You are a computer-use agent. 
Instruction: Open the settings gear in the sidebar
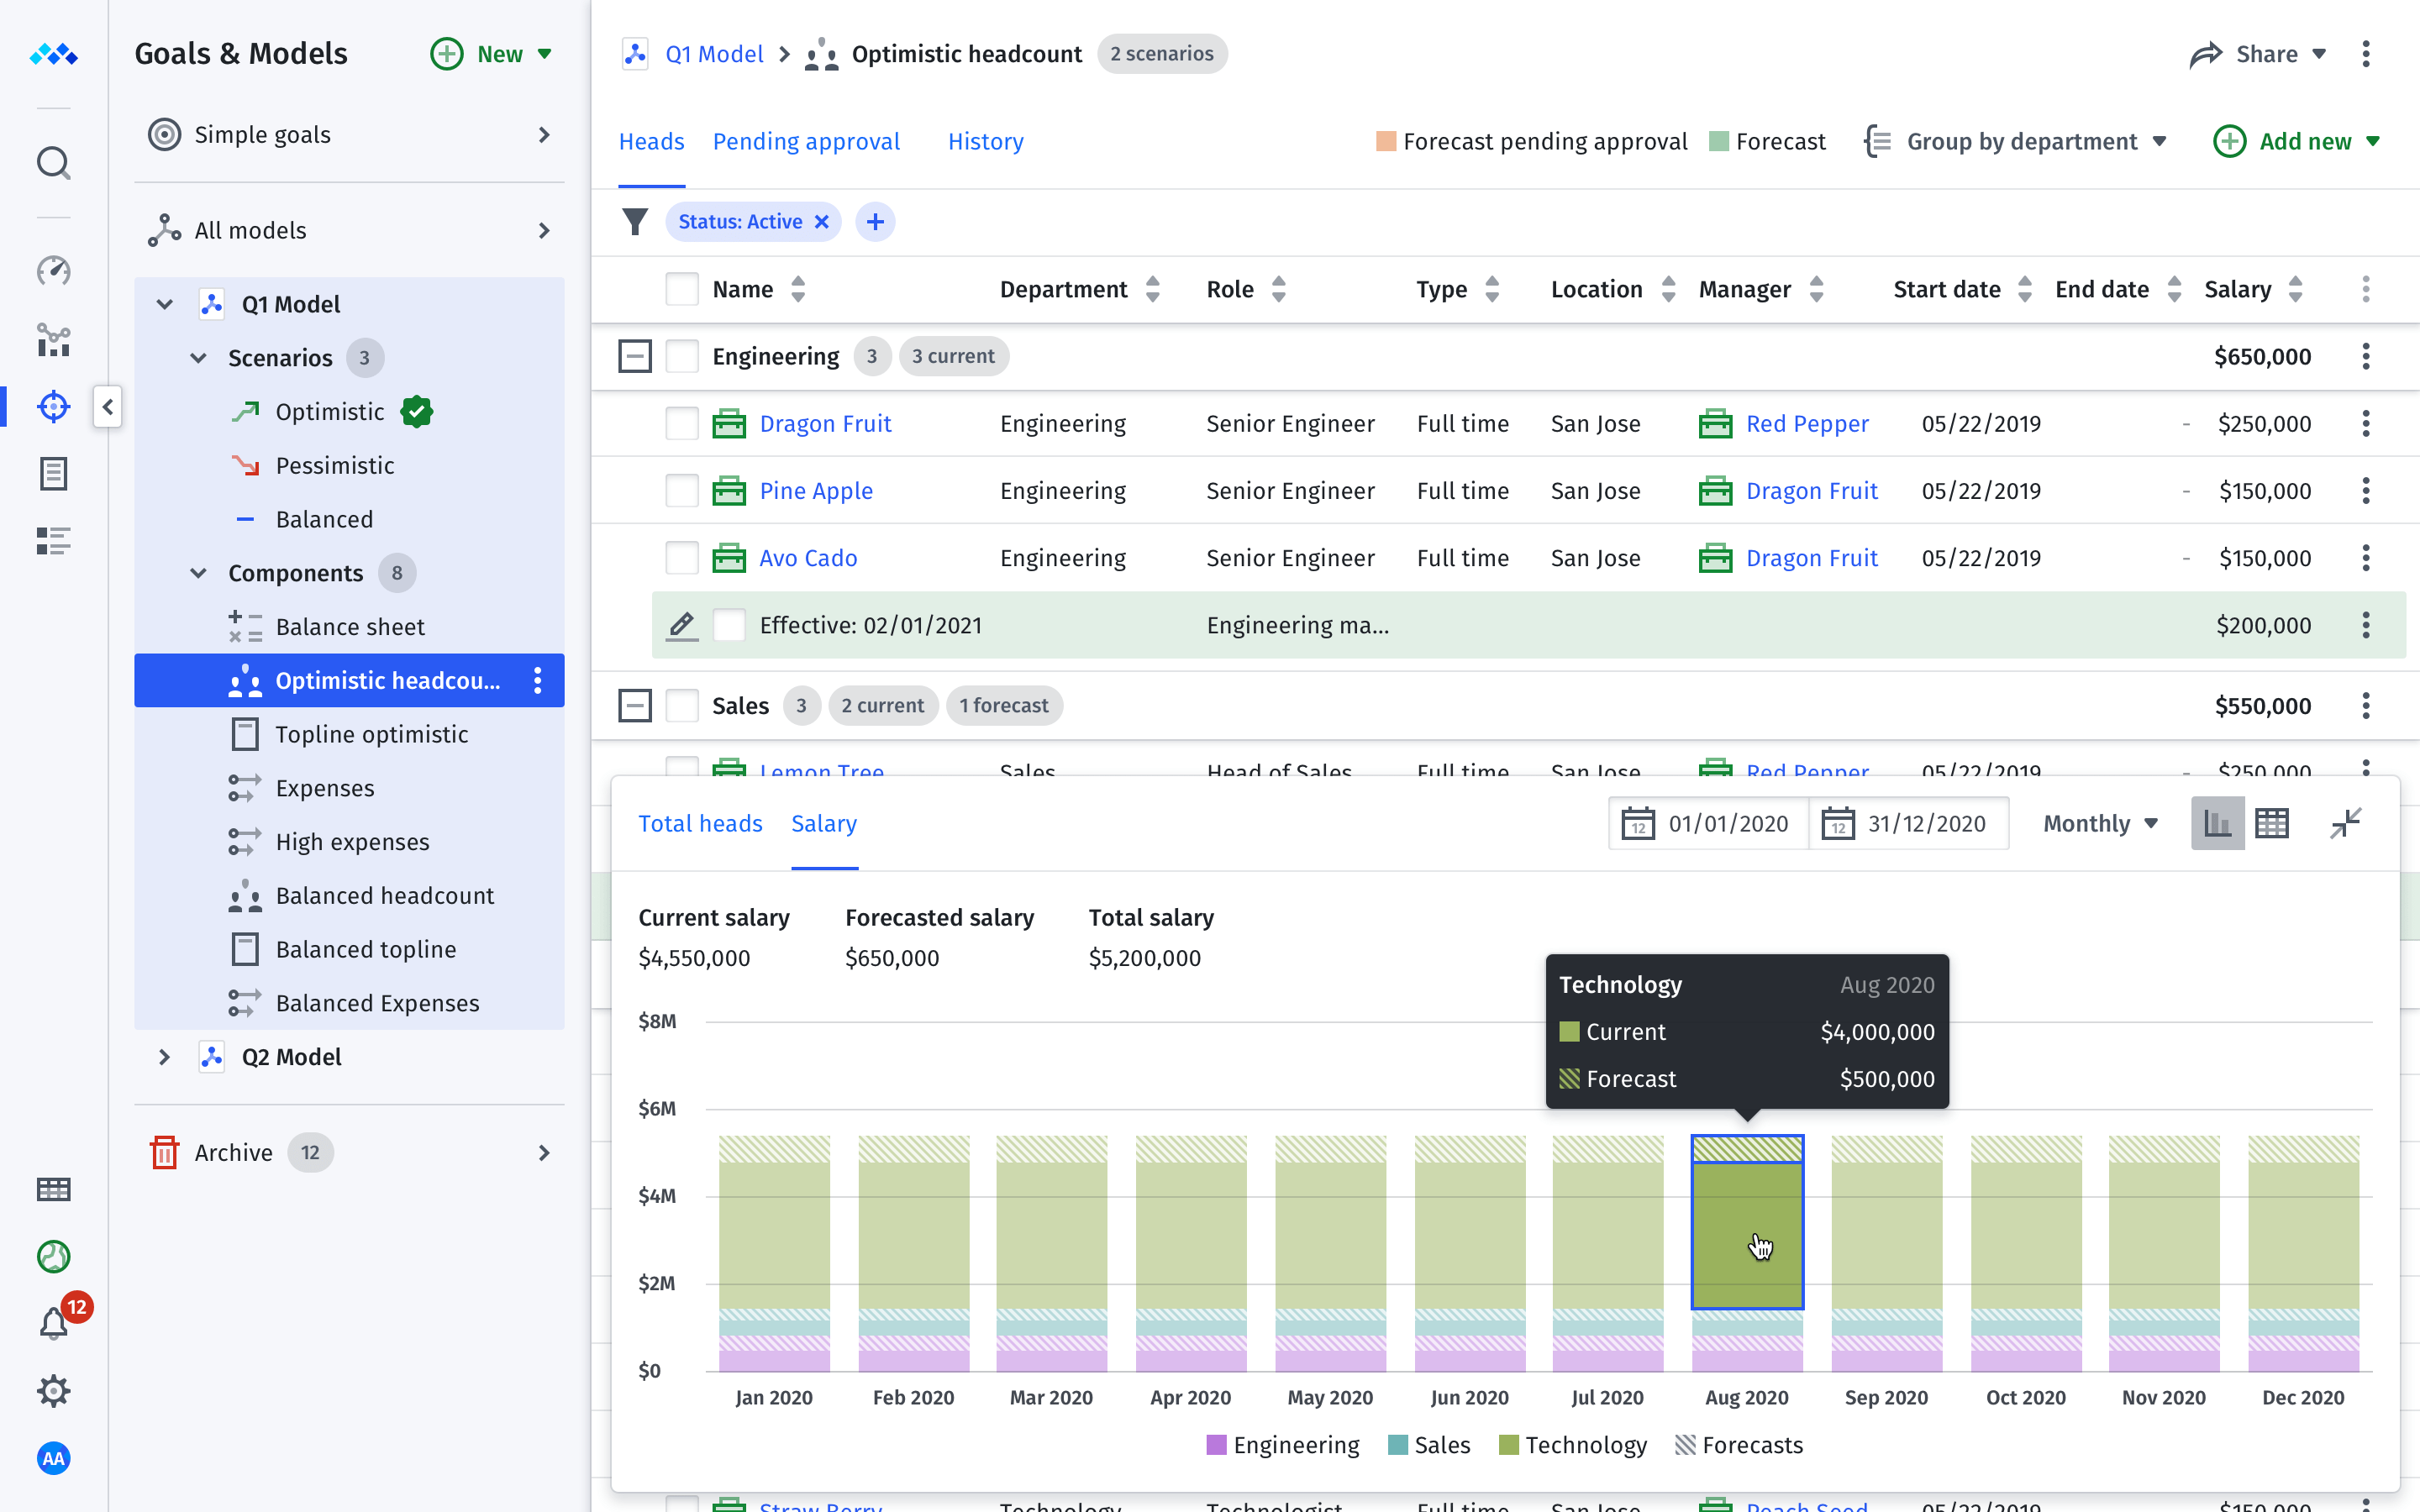[x=53, y=1390]
